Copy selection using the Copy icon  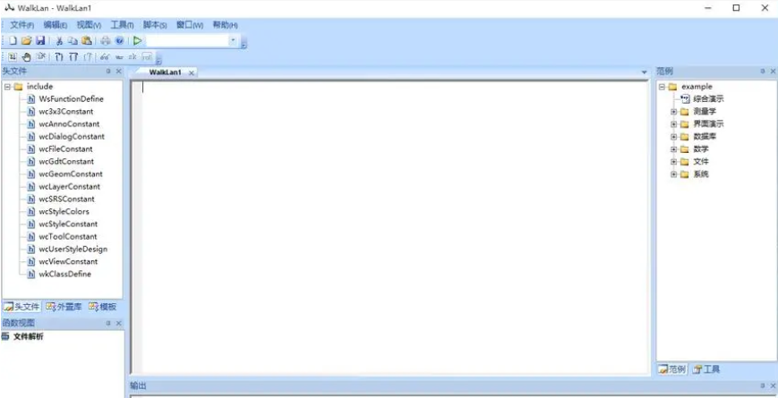[73, 41]
